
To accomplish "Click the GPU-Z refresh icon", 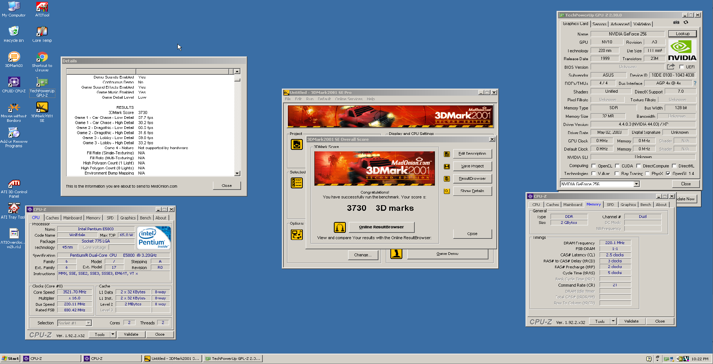I will (x=686, y=22).
